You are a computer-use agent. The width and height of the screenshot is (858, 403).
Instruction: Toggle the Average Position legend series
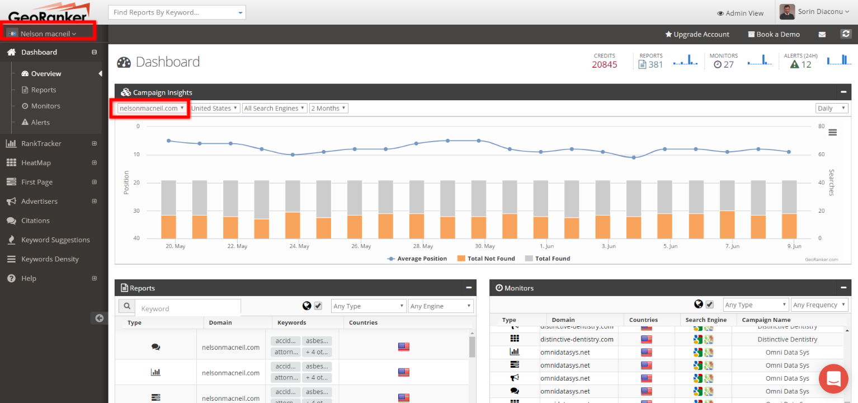pyautogui.click(x=417, y=259)
